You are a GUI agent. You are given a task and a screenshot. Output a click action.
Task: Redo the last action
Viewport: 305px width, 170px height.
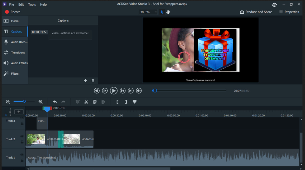click(x=63, y=102)
